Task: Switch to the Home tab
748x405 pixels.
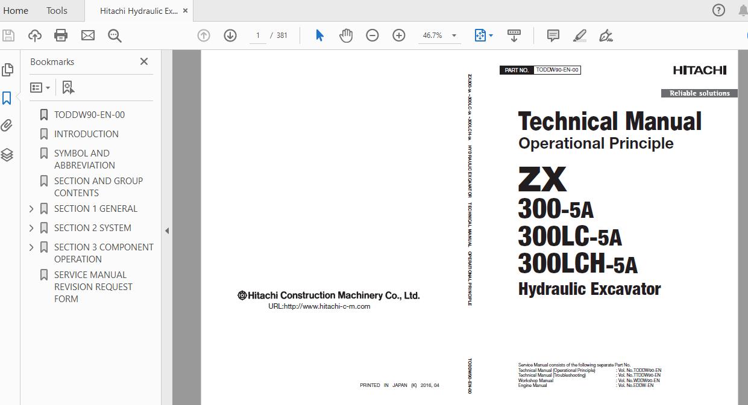Action: [16, 11]
